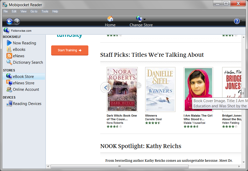Open Online Account under Stores
Viewport: 248px width, 171px height.
(26, 89)
